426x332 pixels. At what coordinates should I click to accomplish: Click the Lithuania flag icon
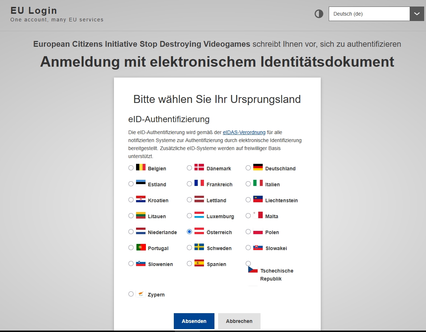click(141, 215)
